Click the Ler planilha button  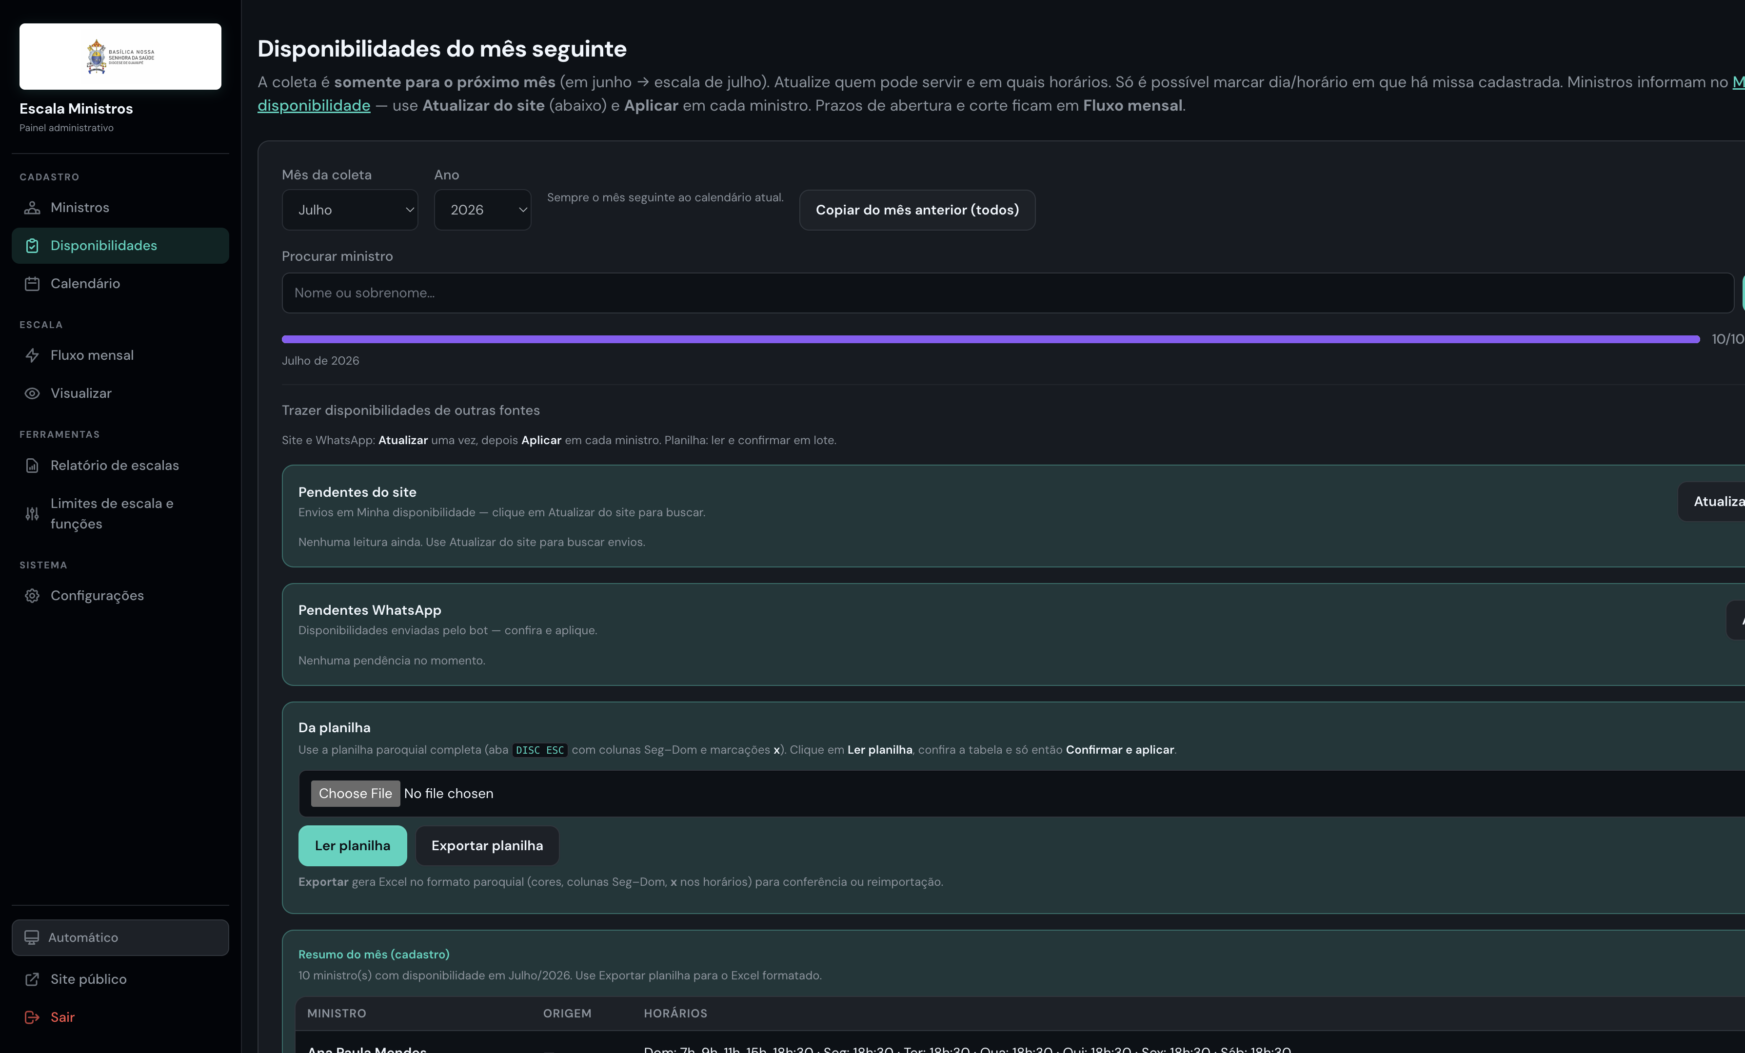point(353,846)
